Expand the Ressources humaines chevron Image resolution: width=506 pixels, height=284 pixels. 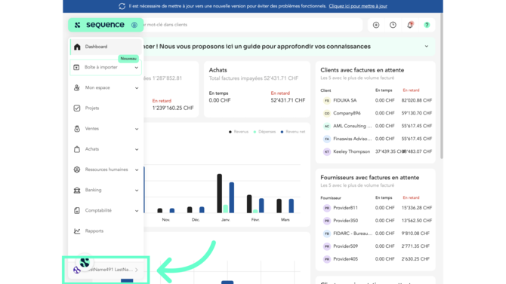(x=137, y=169)
